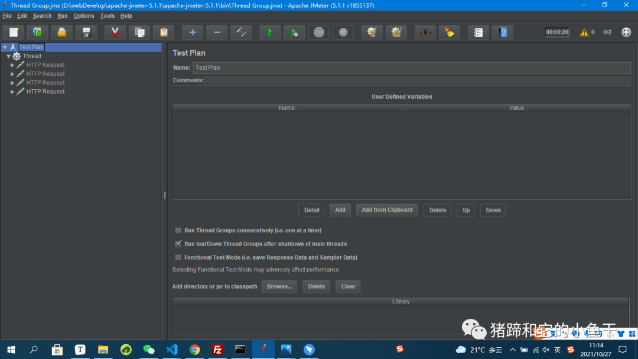Open WeChat from taskbar
The height and width of the screenshot is (359, 638).
click(x=149, y=350)
